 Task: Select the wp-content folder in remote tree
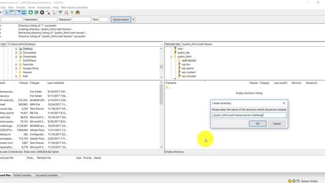(x=188, y=72)
